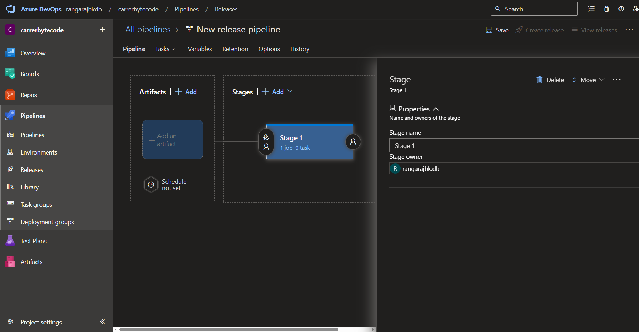Add a new artifact via Artifacts Add
The width and height of the screenshot is (639, 332).
[186, 92]
